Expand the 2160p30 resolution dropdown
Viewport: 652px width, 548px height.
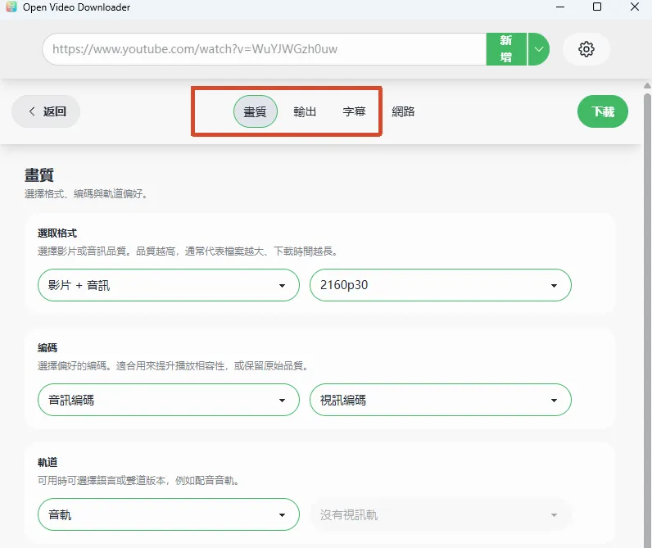pos(441,285)
